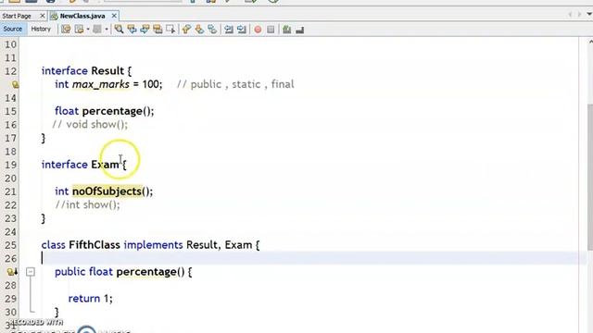Click the vertical scrollbar thumb in editor
This screenshot has height=333, width=593.
(589, 177)
